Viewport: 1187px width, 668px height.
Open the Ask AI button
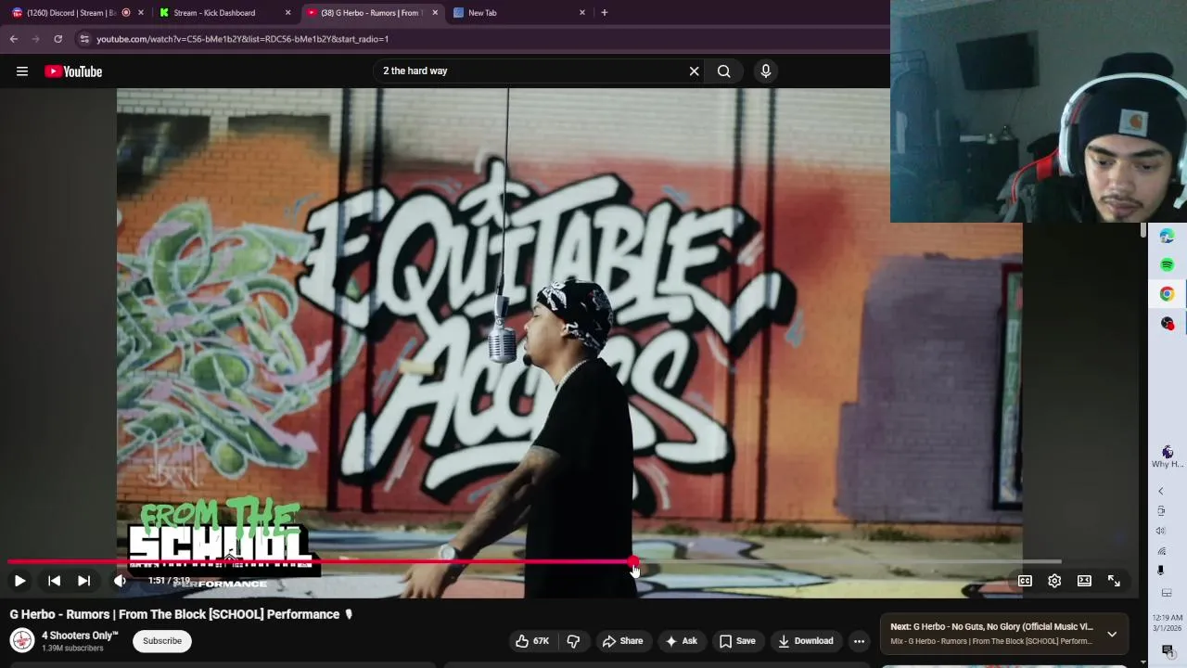click(x=681, y=641)
